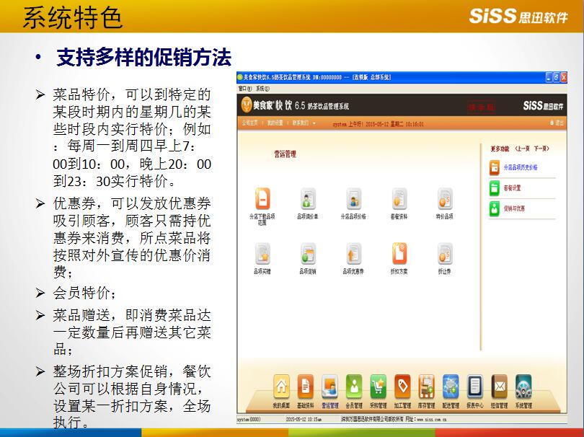The image size is (584, 437).
Task: Open 套餐资料 icon
Action: tap(399, 199)
